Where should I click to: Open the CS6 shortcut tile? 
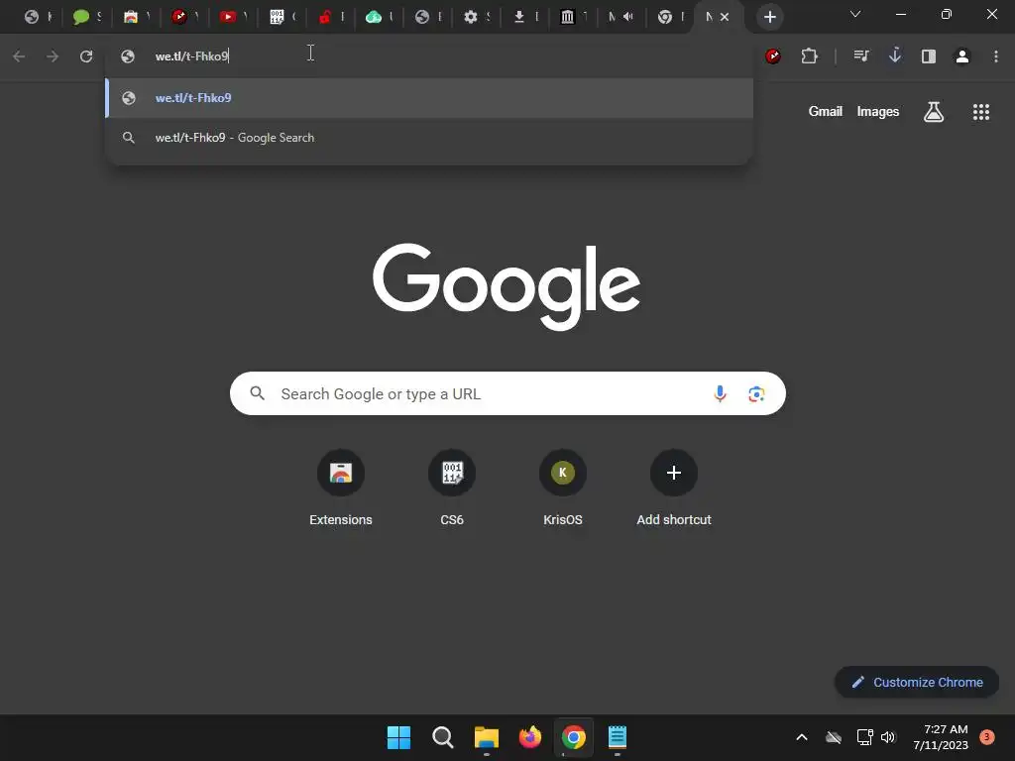452,489
